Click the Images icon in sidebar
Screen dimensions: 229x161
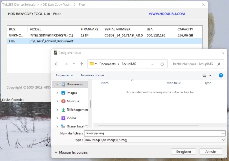coord(63,93)
